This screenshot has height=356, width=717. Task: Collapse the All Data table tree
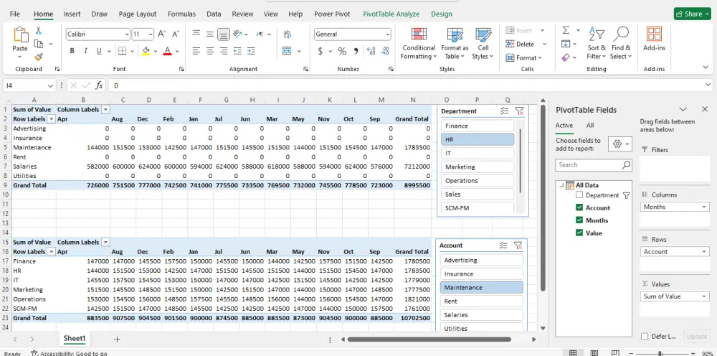point(561,185)
